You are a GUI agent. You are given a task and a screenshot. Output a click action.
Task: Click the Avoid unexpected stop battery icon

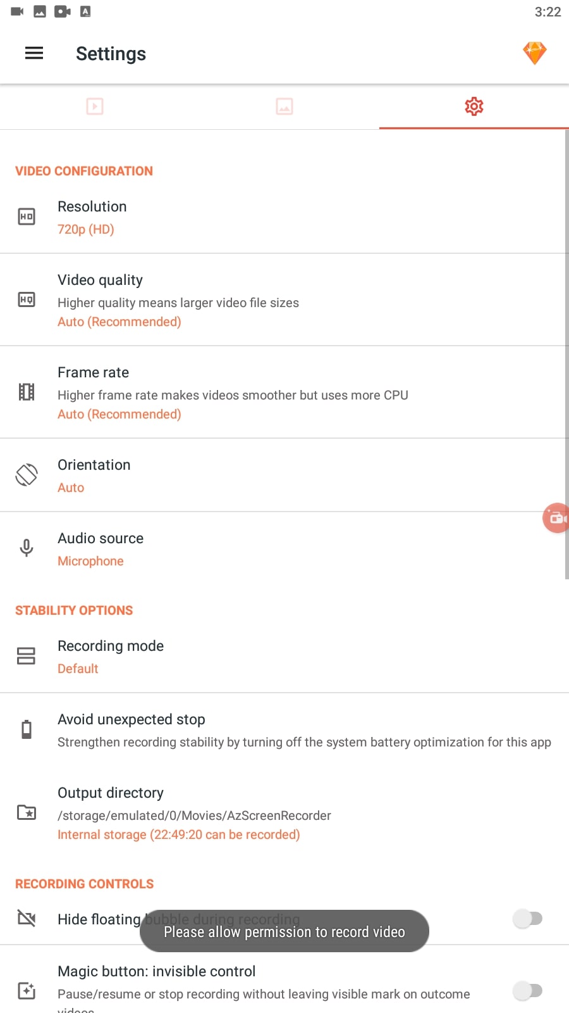click(27, 729)
